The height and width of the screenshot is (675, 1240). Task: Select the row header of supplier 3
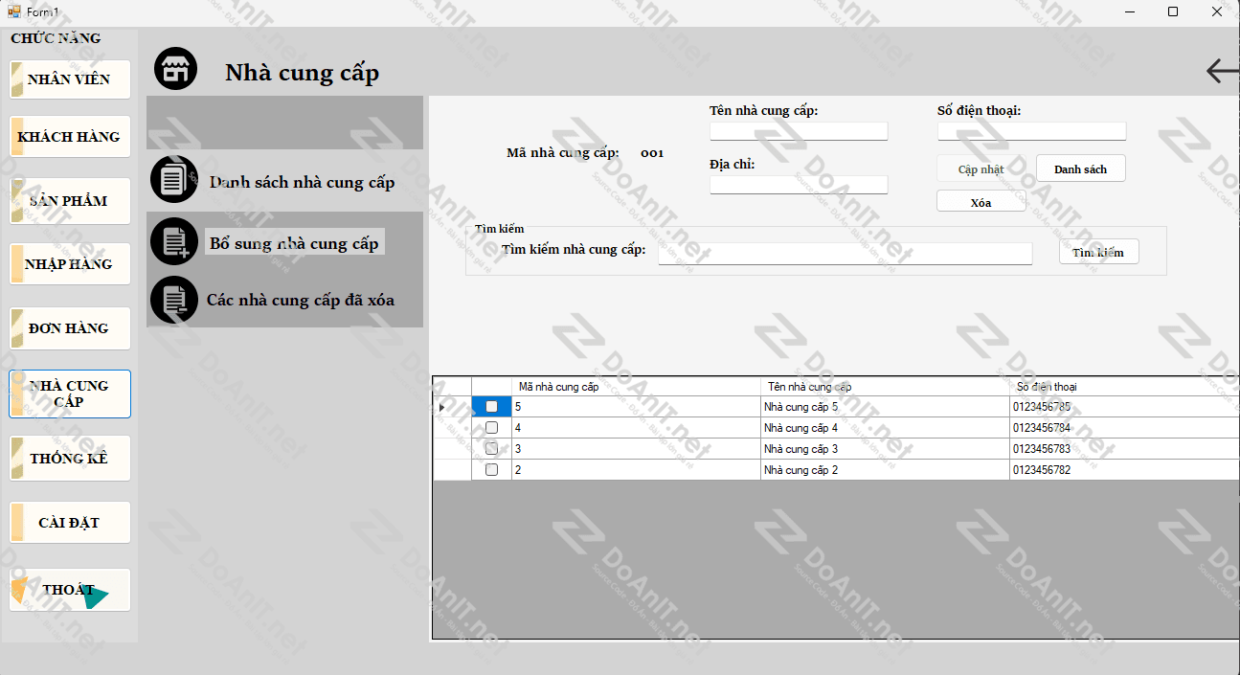pyautogui.click(x=452, y=449)
